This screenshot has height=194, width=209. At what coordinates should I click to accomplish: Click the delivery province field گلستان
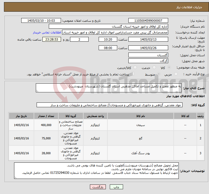coord(148,55)
